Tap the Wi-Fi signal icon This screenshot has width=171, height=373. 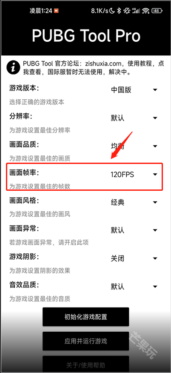point(146,11)
